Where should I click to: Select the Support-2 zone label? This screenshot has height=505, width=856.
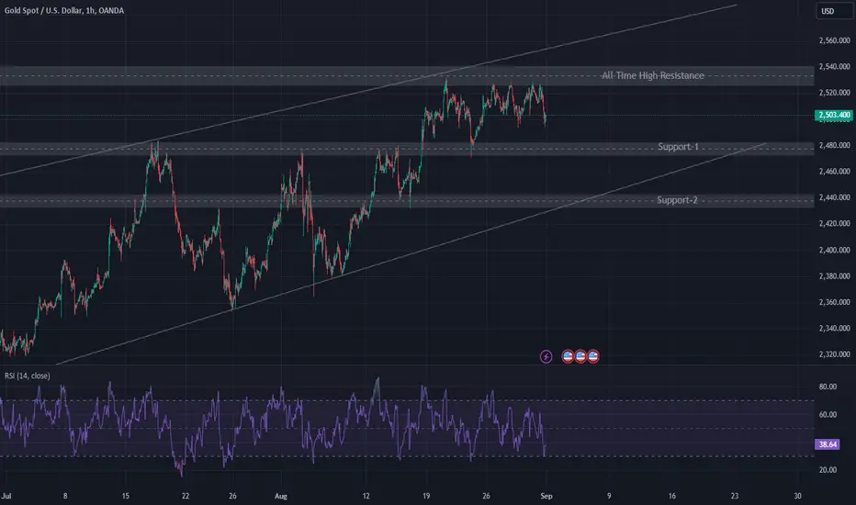click(677, 200)
